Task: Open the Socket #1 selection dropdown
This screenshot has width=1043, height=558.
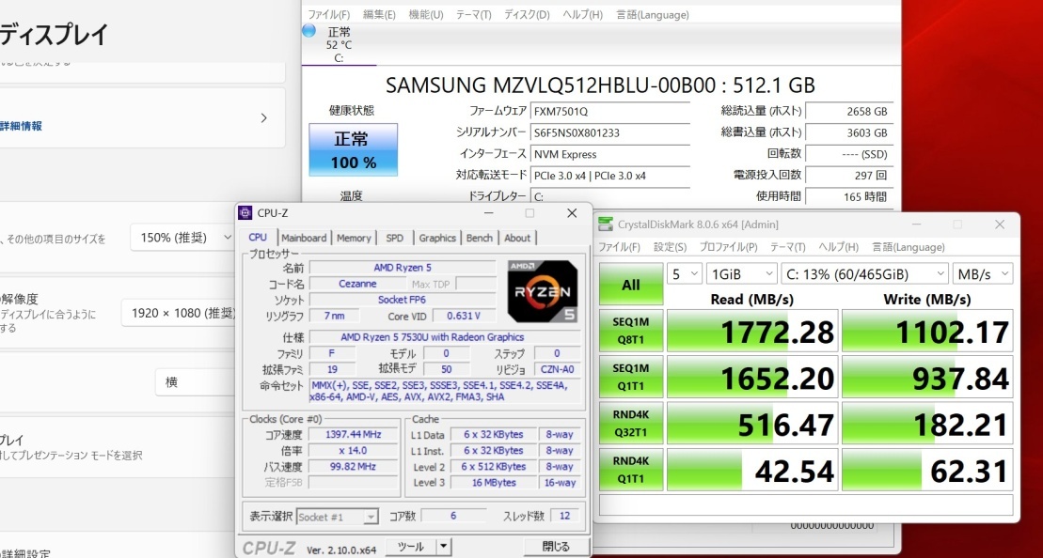Action: point(338,517)
